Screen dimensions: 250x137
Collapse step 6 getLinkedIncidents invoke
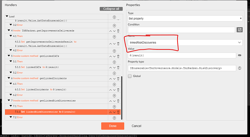click(9, 78)
